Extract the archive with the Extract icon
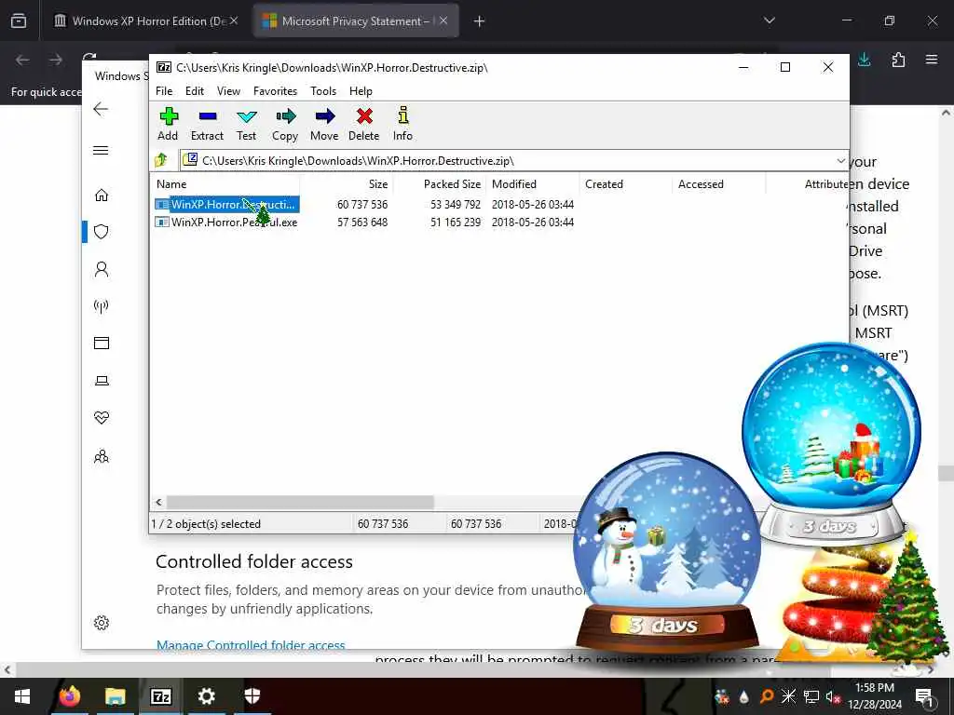This screenshot has height=715, width=954. click(x=207, y=124)
